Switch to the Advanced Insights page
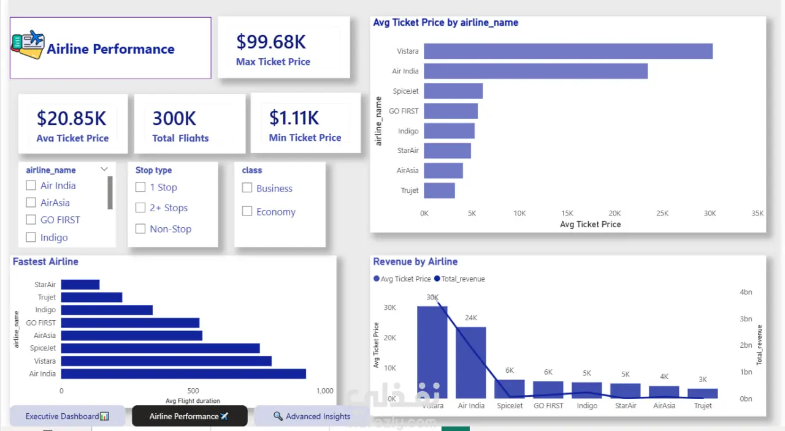785x431 pixels. click(312, 416)
